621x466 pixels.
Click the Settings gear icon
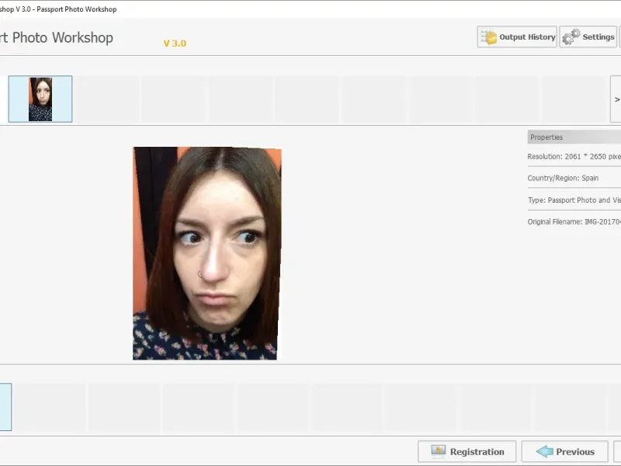click(x=571, y=37)
